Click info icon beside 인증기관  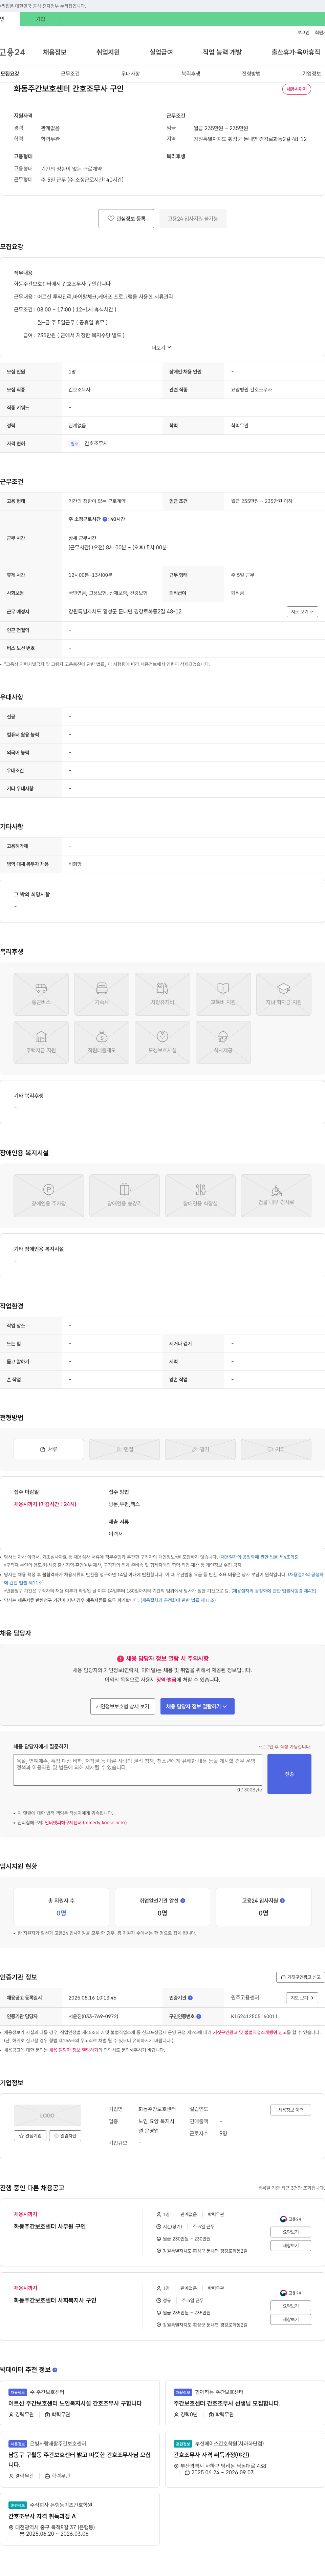point(190,1997)
